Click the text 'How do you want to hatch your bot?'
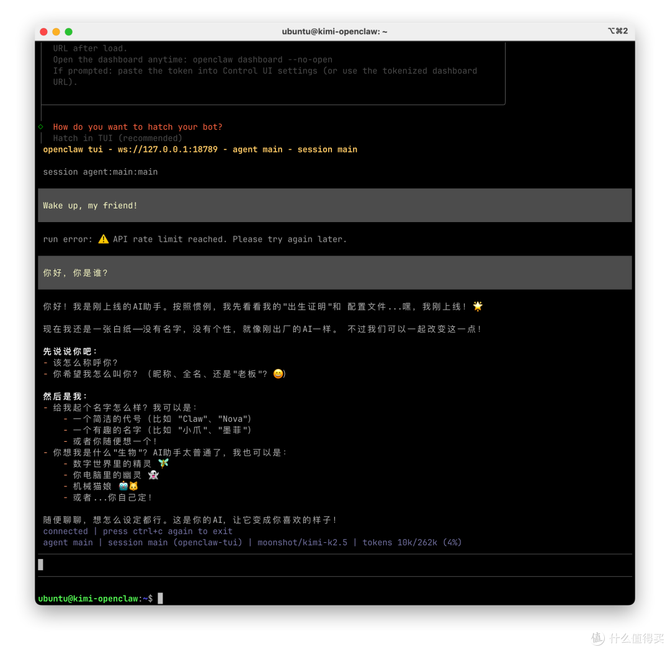Viewport: 670px width, 652px height. (x=138, y=127)
